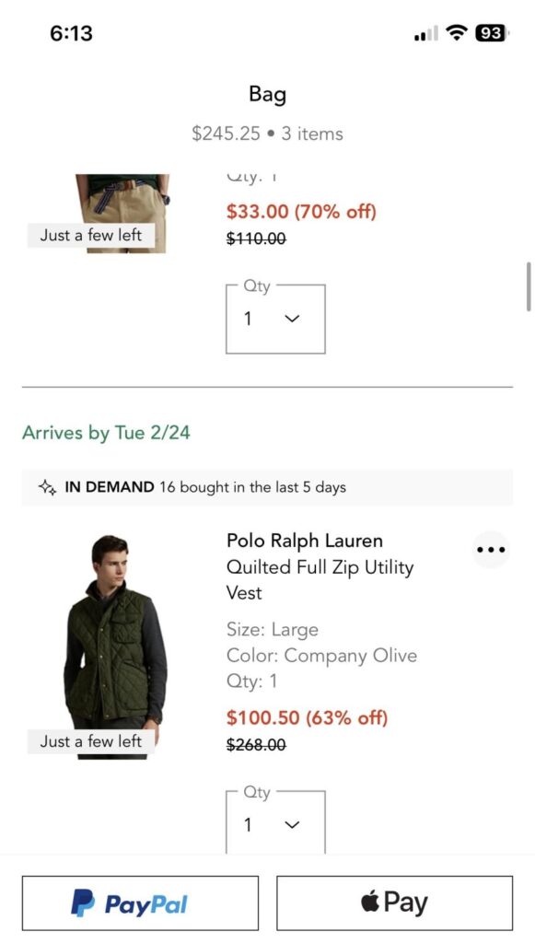535x943 pixels.
Task: Click the 'Arrives by Tue 2/24' heading
Action: [106, 433]
